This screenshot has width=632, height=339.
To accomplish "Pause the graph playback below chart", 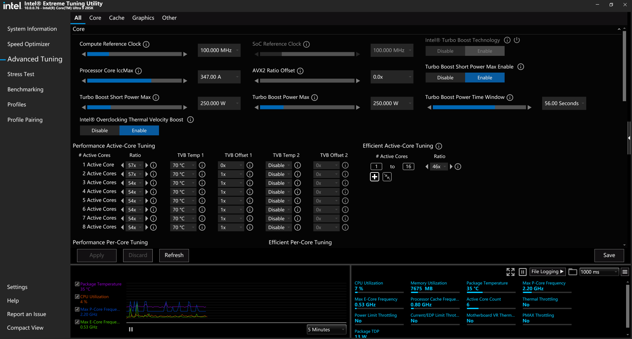I will pos(131,329).
